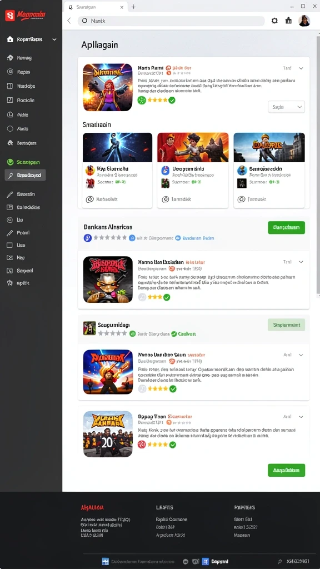
Task: Open the user avatar menu
Action: click(304, 21)
